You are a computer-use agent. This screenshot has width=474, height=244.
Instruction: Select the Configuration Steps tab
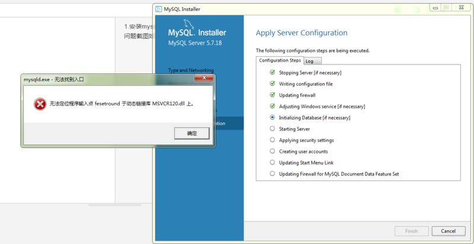tap(280, 60)
